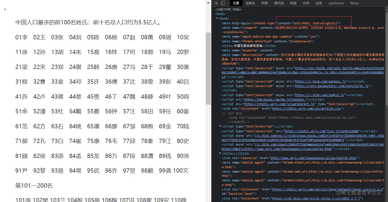This screenshot has height=202, width=388.
Task: Open the canonical unjs.com 648724.html link
Action: coord(313,158)
